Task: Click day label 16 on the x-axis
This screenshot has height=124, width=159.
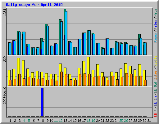Action: click(x=79, y=121)
